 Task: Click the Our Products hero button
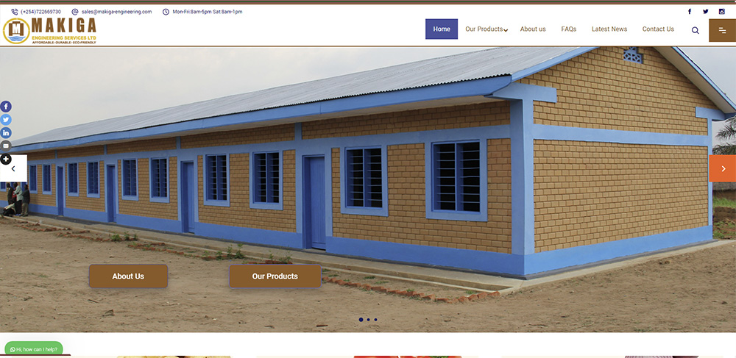coord(275,276)
